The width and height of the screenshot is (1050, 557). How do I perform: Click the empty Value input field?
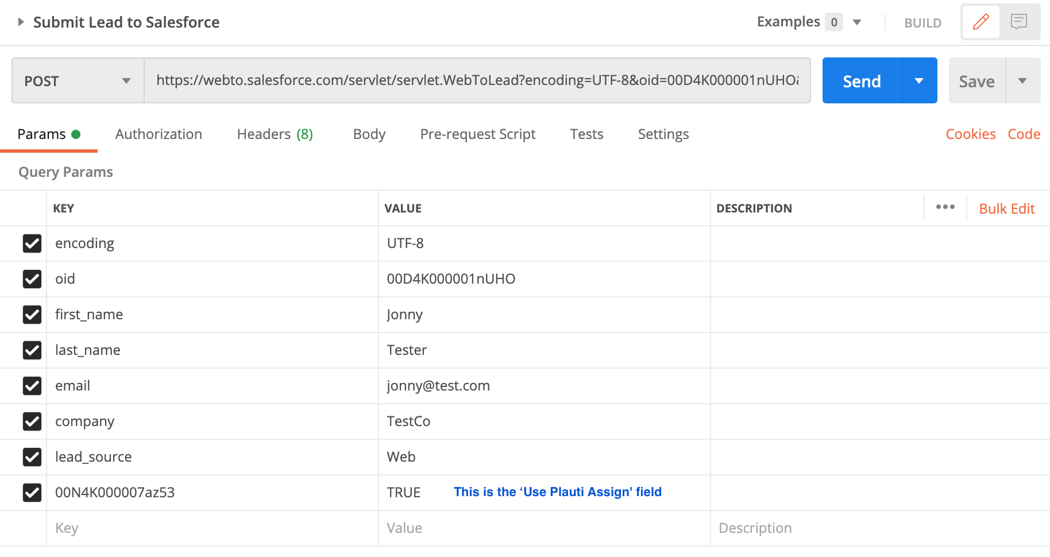[x=545, y=528]
